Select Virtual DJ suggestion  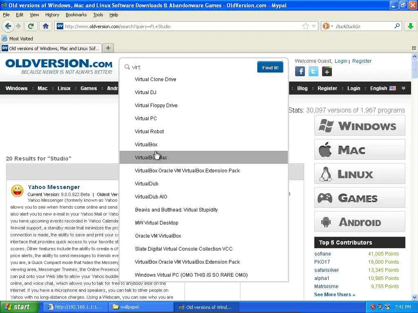[204, 93]
